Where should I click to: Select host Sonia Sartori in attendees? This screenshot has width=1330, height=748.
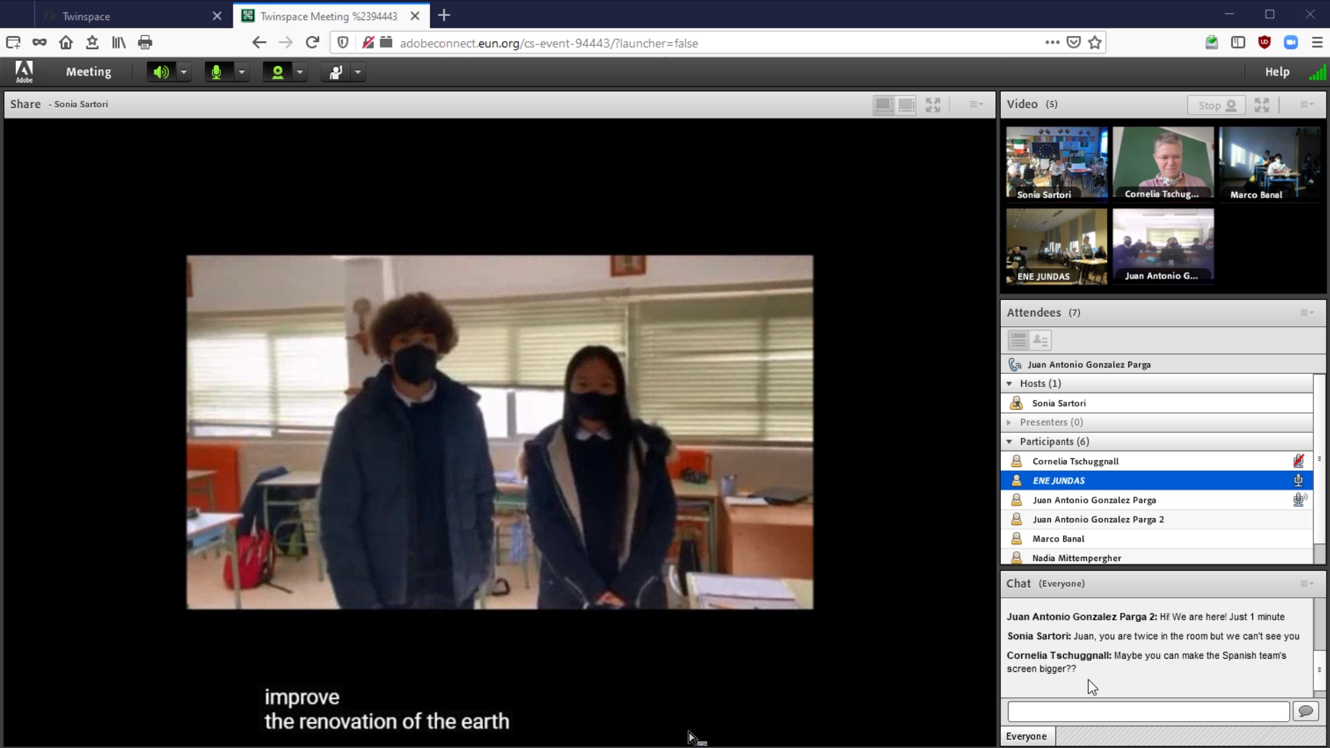tap(1157, 403)
